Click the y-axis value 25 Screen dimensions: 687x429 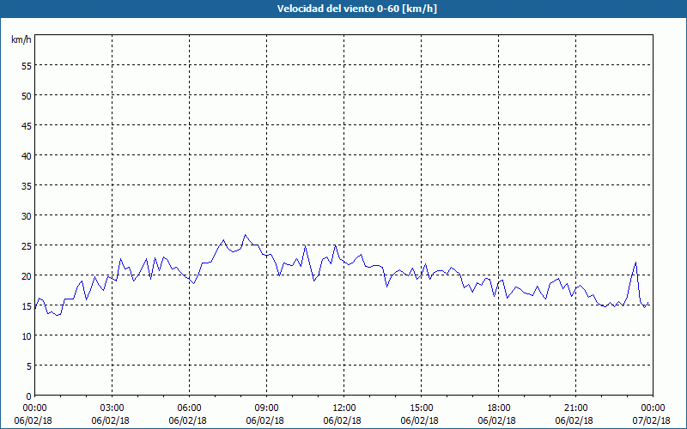pyautogui.click(x=27, y=245)
